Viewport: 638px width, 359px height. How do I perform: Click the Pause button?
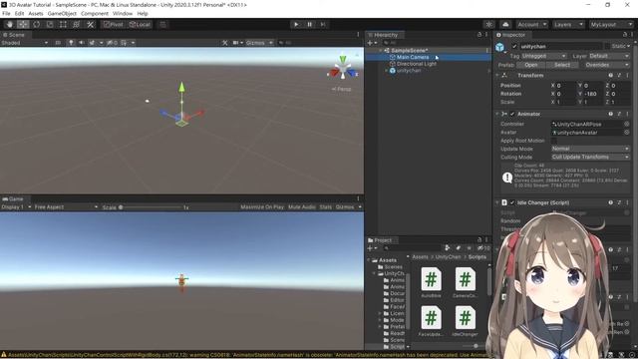coord(309,24)
